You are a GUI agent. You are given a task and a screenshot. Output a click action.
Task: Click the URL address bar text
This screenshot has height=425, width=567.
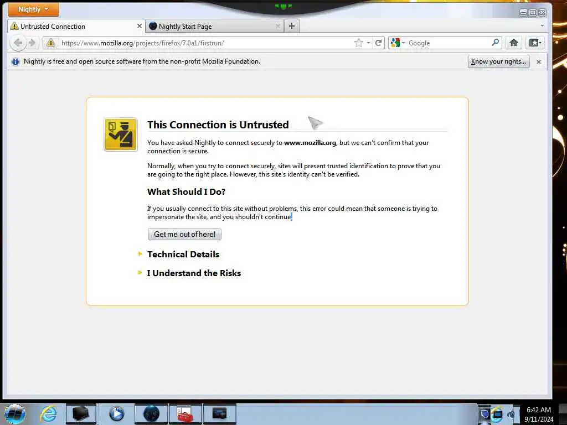click(142, 43)
